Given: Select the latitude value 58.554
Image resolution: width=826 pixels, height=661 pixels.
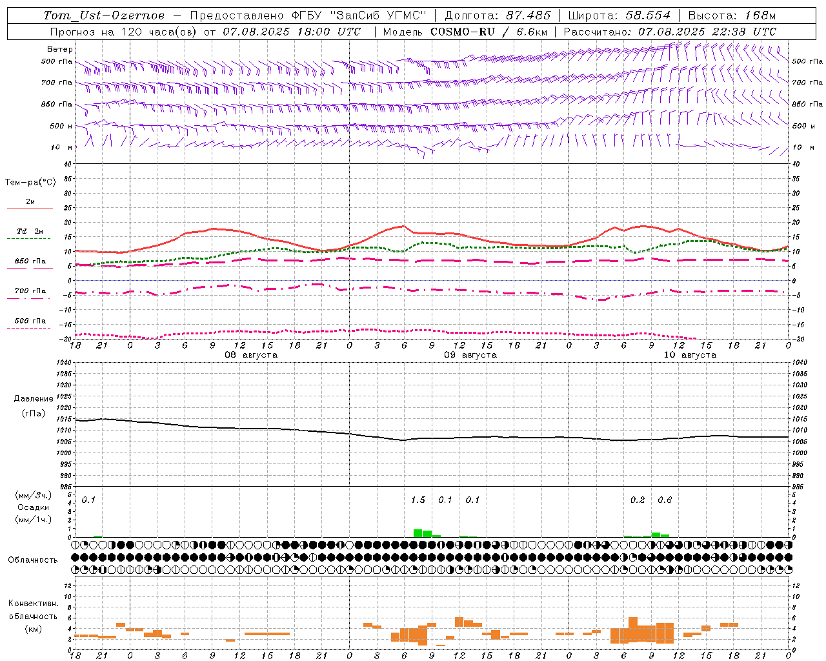Looking at the screenshot, I should coord(648,15).
